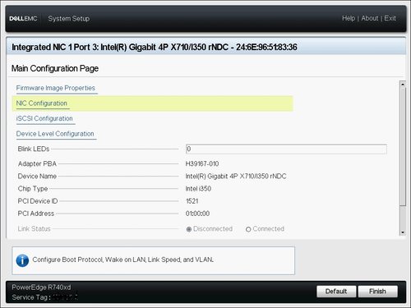This screenshot has height=308, width=411.
Task: Click the scrollbar down arrow
Action: [x=403, y=232]
